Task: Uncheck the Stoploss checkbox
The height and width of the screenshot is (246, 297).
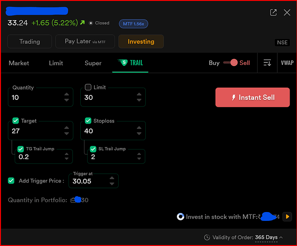Action: coord(88,121)
